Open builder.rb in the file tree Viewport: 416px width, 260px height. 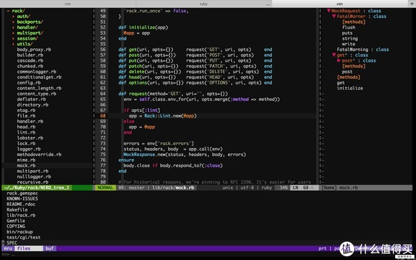pyautogui.click(x=30, y=55)
